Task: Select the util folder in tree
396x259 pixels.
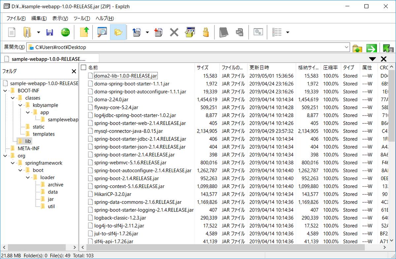Action: click(51, 207)
